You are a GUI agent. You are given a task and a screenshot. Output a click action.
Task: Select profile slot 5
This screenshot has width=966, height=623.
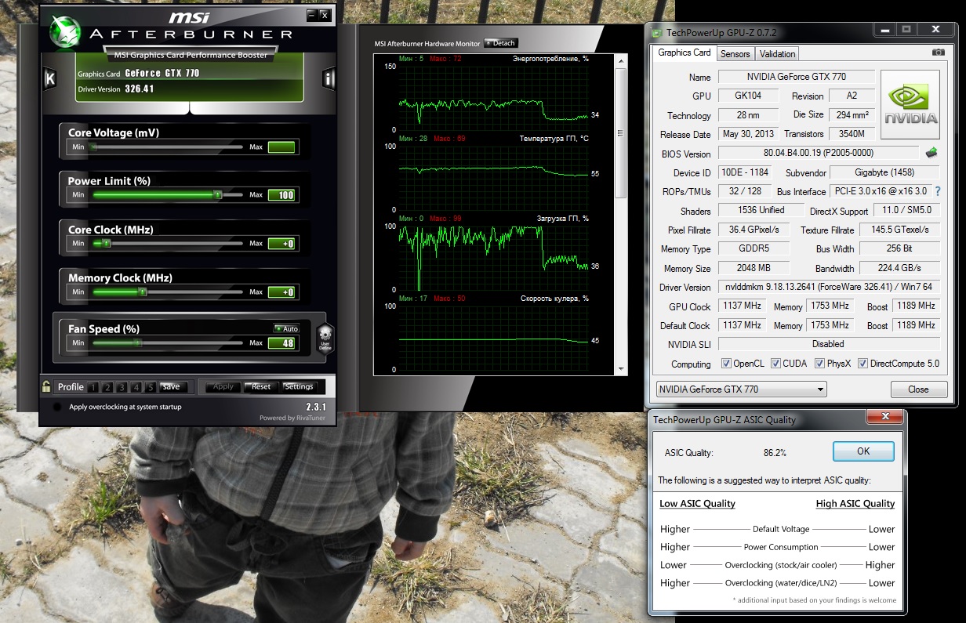151,387
